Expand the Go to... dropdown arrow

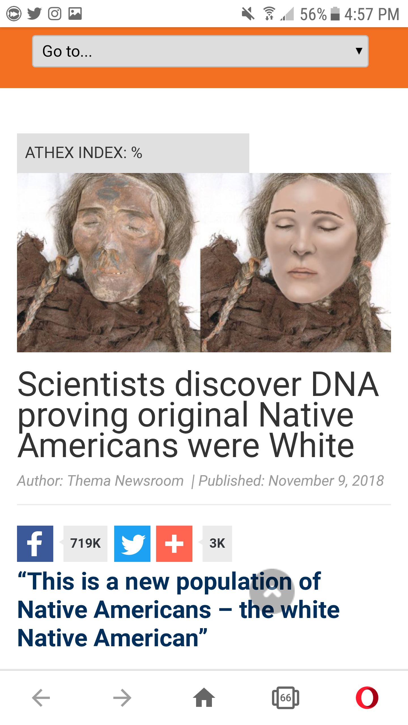tap(359, 51)
